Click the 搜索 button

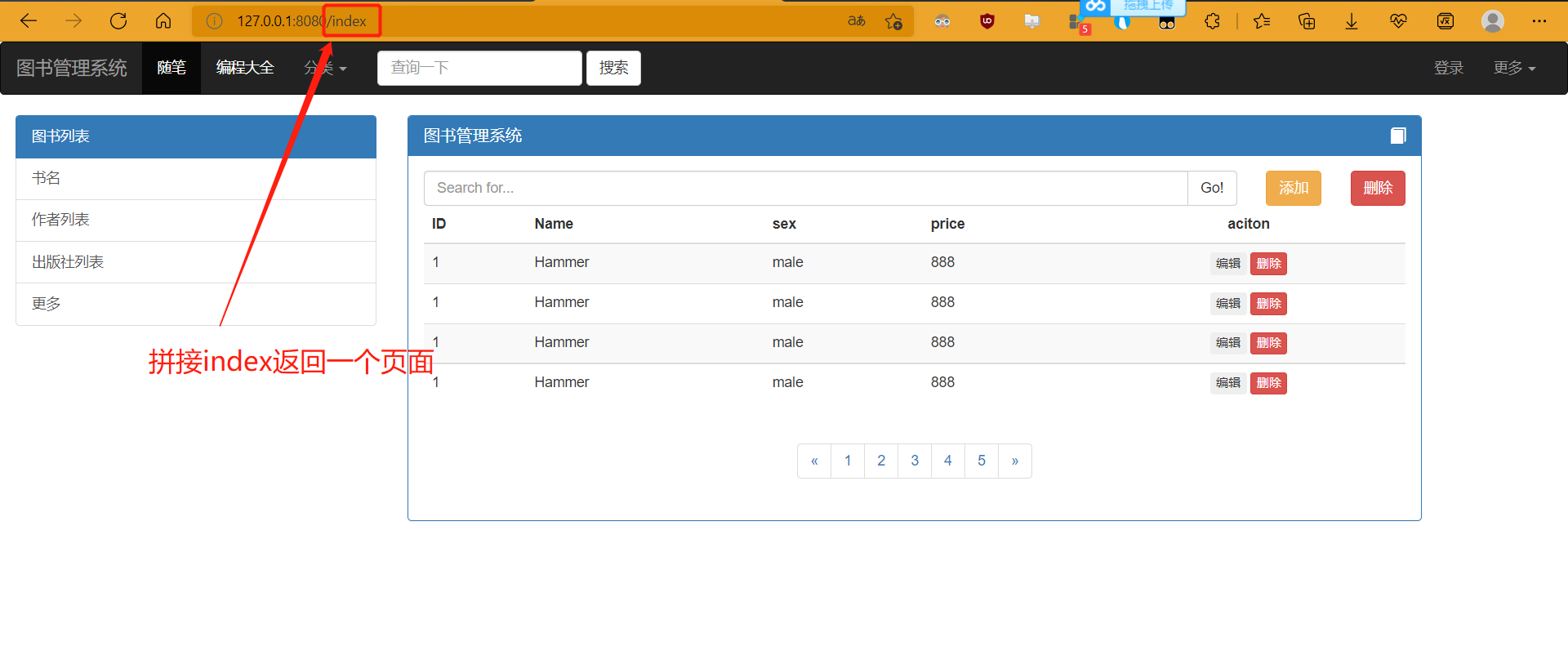pyautogui.click(x=613, y=68)
